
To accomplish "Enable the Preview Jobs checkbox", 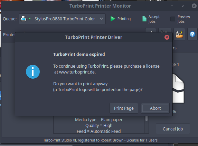I will (173, 19).
